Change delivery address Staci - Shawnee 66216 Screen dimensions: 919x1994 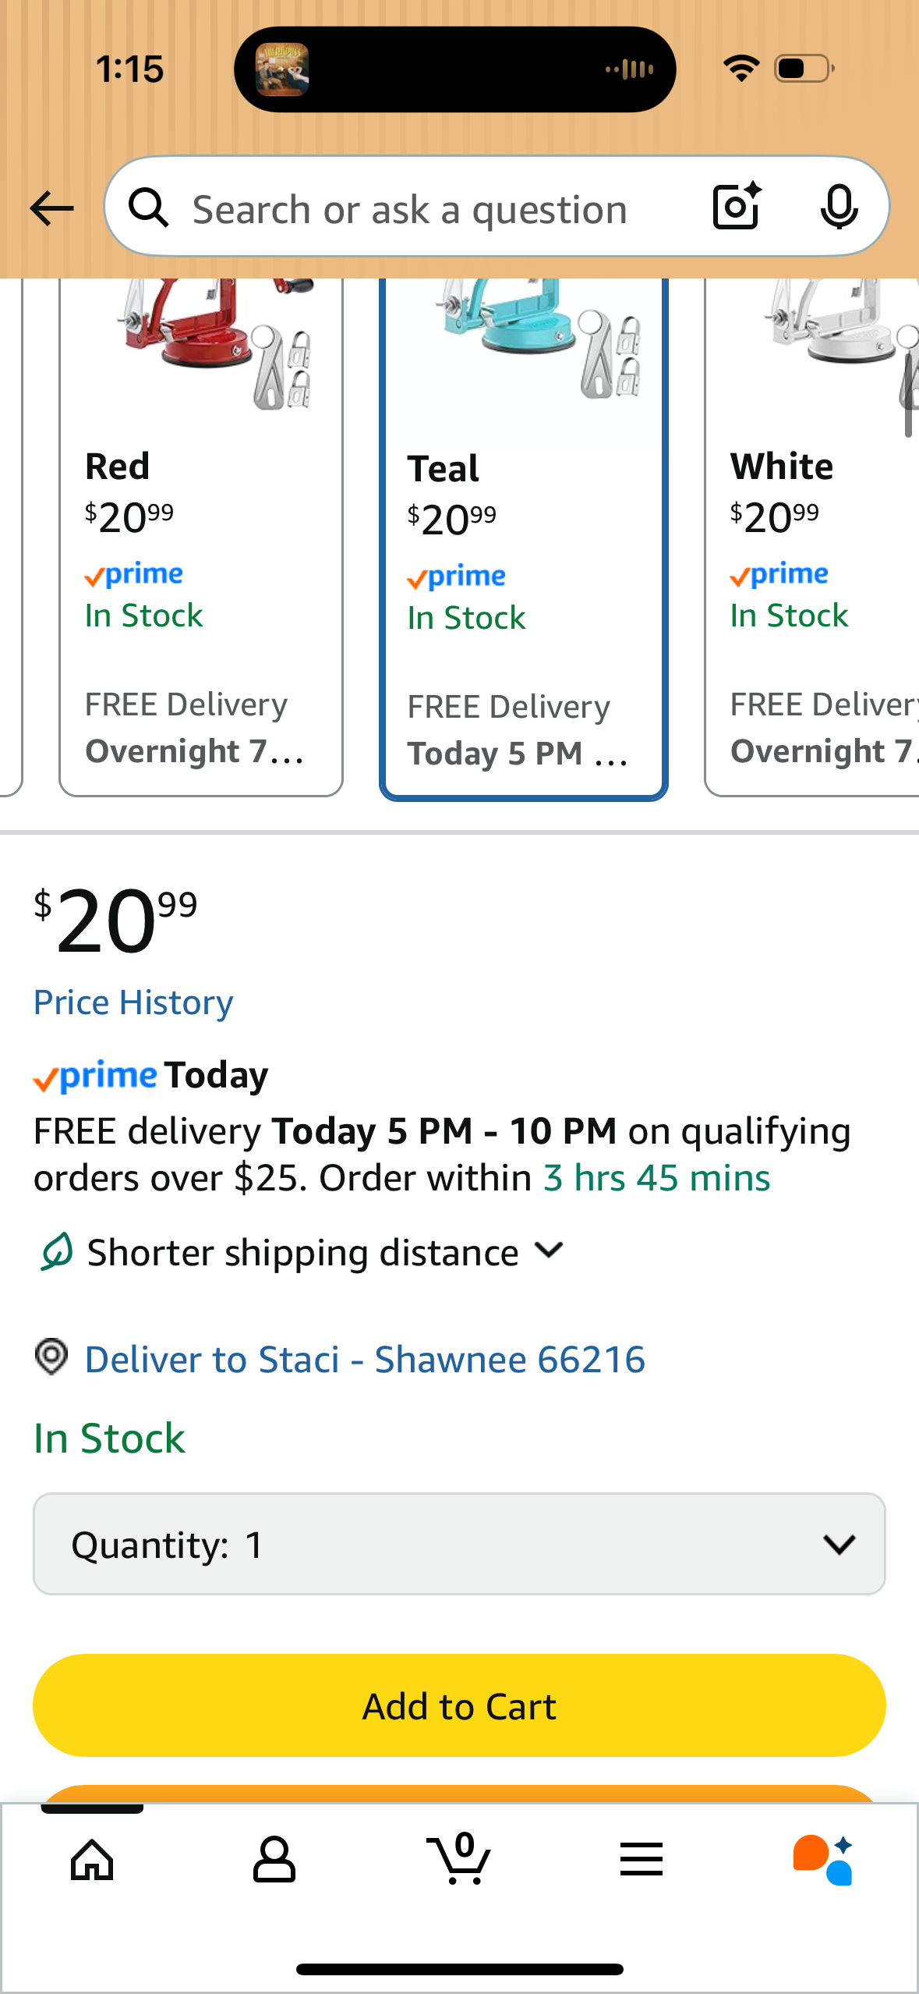tap(365, 1360)
